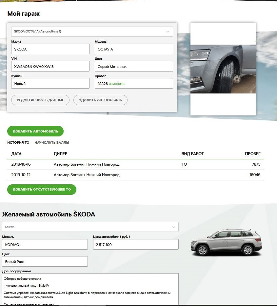277x306 pixels.
Task: Click the РЕДАКТИРОВАТЬ ДАННЫЕ button
Action: coord(40,100)
